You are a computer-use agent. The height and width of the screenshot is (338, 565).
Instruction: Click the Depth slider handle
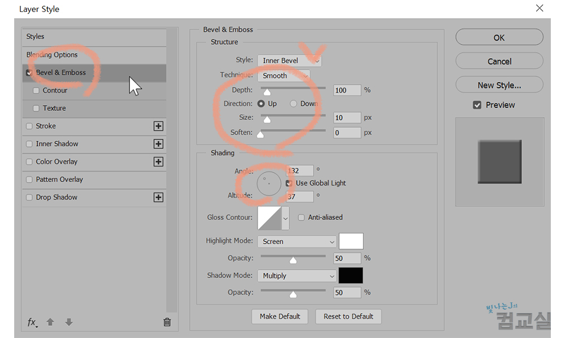pyautogui.click(x=267, y=92)
